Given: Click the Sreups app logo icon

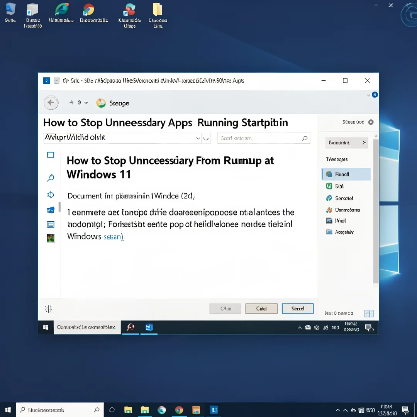Looking at the screenshot, I should pyautogui.click(x=101, y=103).
